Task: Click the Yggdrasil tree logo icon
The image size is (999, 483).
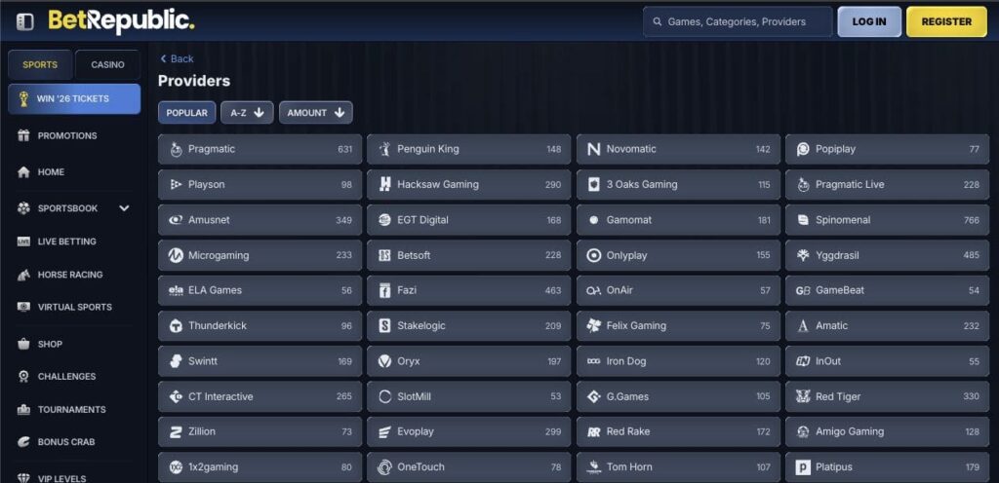Action: (x=803, y=255)
